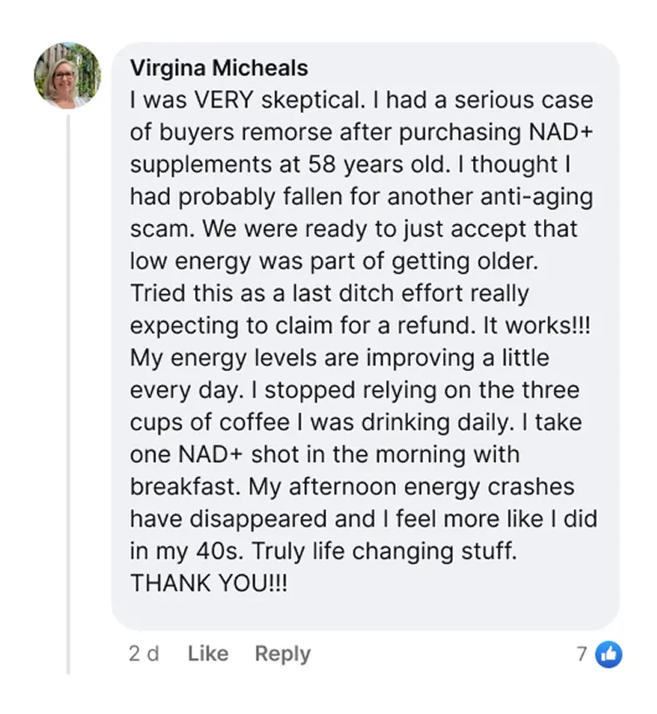Open the "2 d" comment timestamp
Screen dimensions: 657x714
[144, 654]
